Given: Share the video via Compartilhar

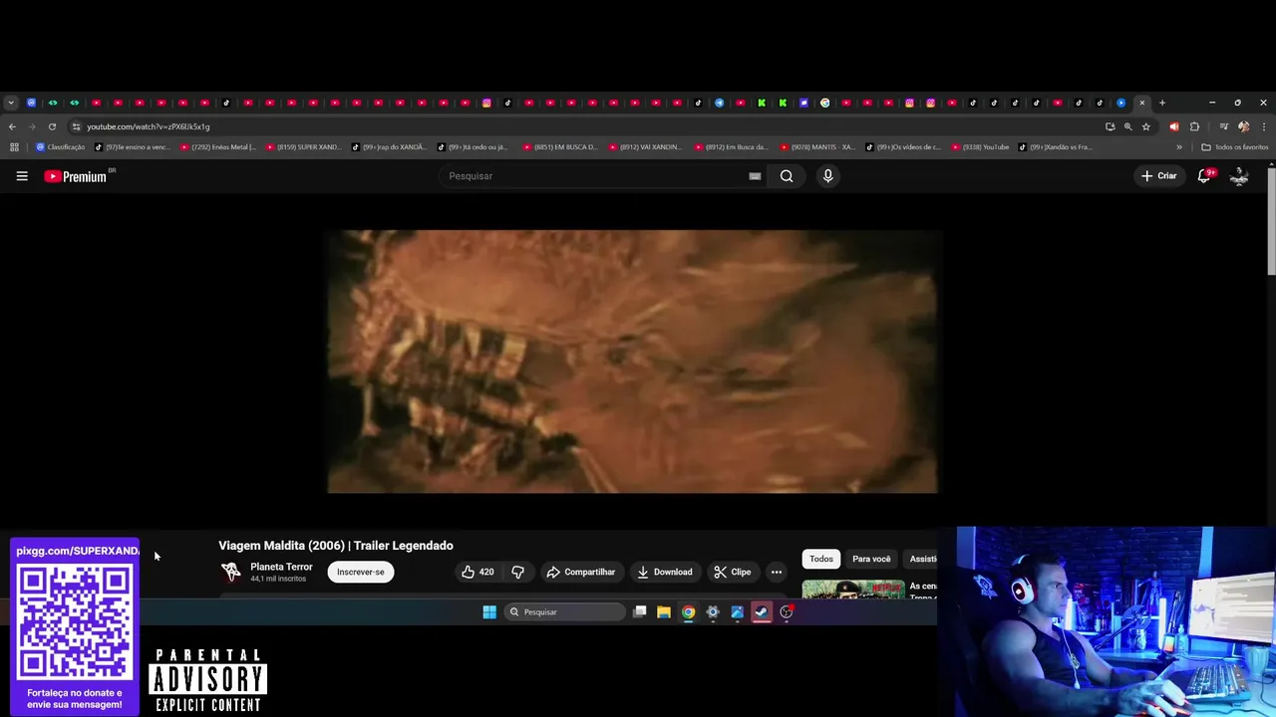Looking at the screenshot, I should tap(581, 572).
